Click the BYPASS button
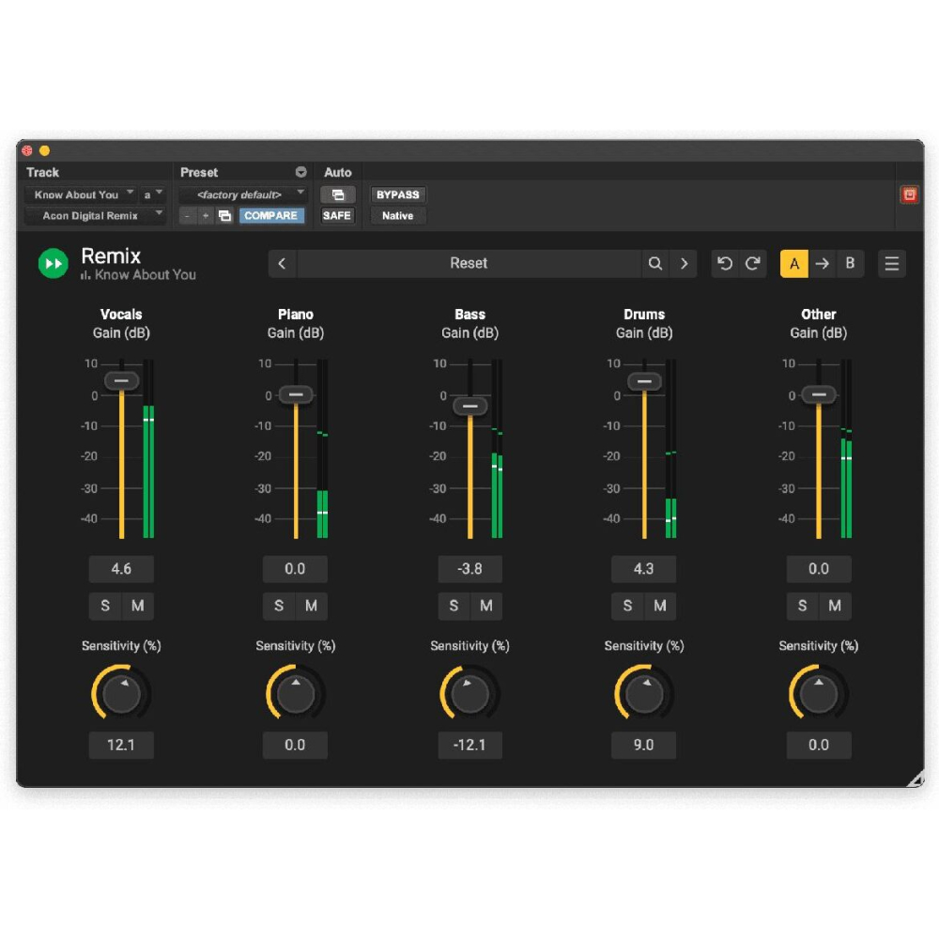 398,194
